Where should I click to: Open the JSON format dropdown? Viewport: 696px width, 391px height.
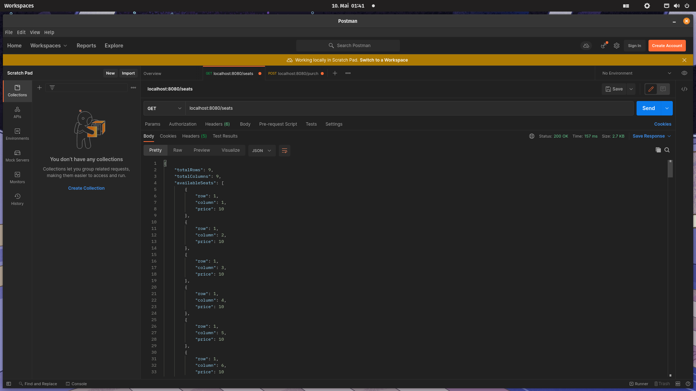(262, 151)
